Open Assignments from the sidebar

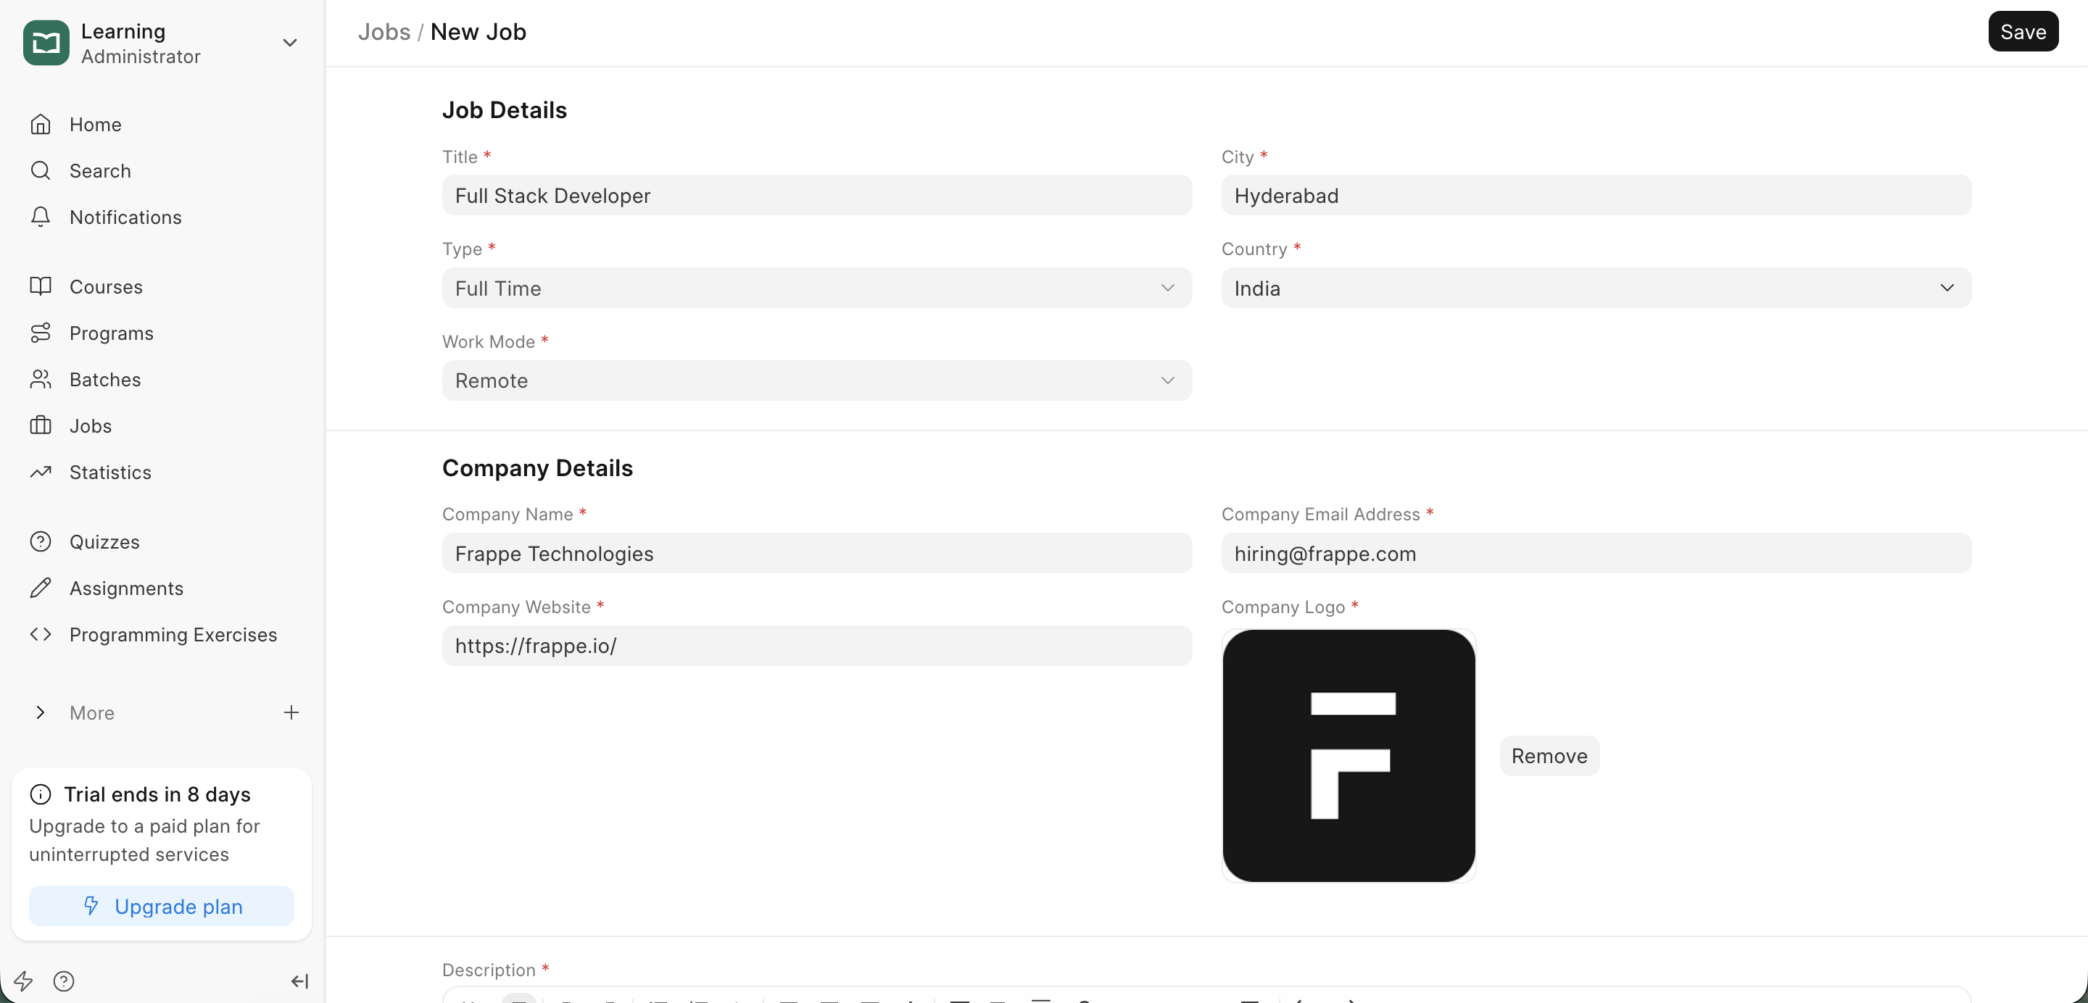(126, 588)
